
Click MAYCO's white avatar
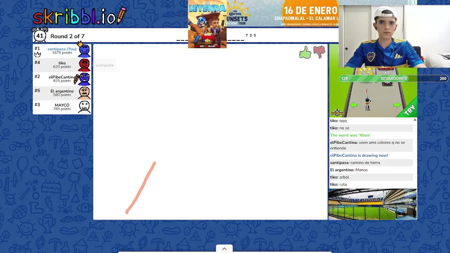(x=84, y=107)
